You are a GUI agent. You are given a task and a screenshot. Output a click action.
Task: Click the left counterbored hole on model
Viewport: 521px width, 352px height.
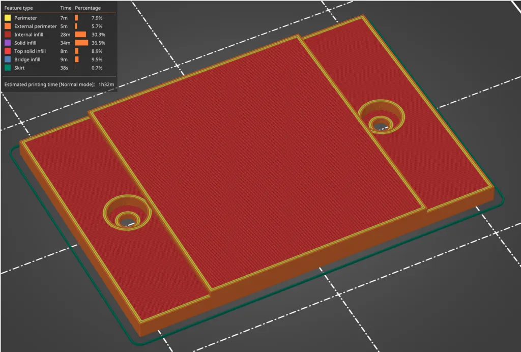point(127,213)
